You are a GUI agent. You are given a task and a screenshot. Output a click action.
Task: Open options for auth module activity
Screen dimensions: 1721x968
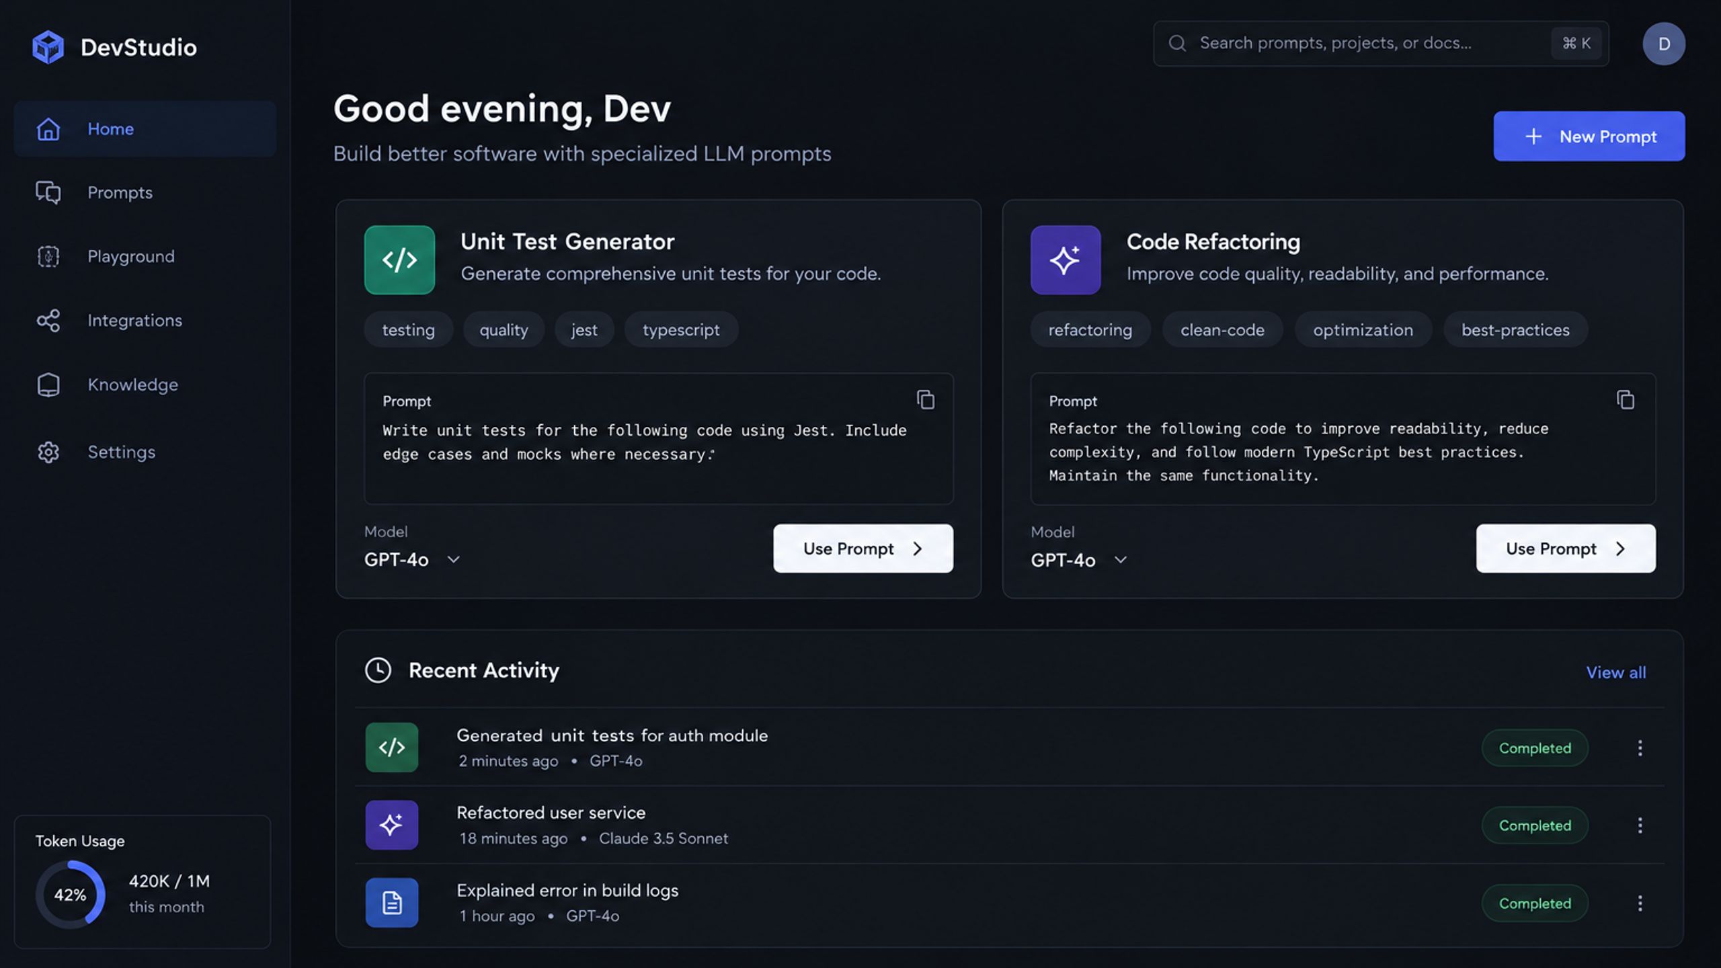tap(1640, 748)
